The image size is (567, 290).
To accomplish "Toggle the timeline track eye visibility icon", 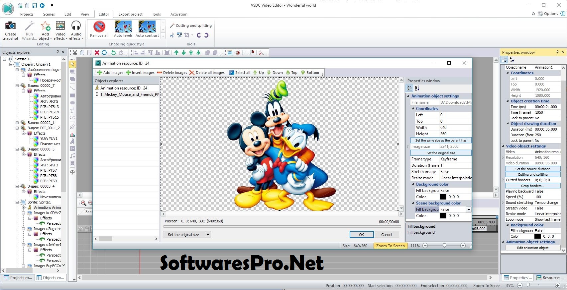I will click(80, 229).
